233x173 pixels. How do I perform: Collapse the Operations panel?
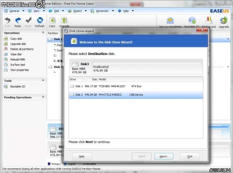[43, 32]
